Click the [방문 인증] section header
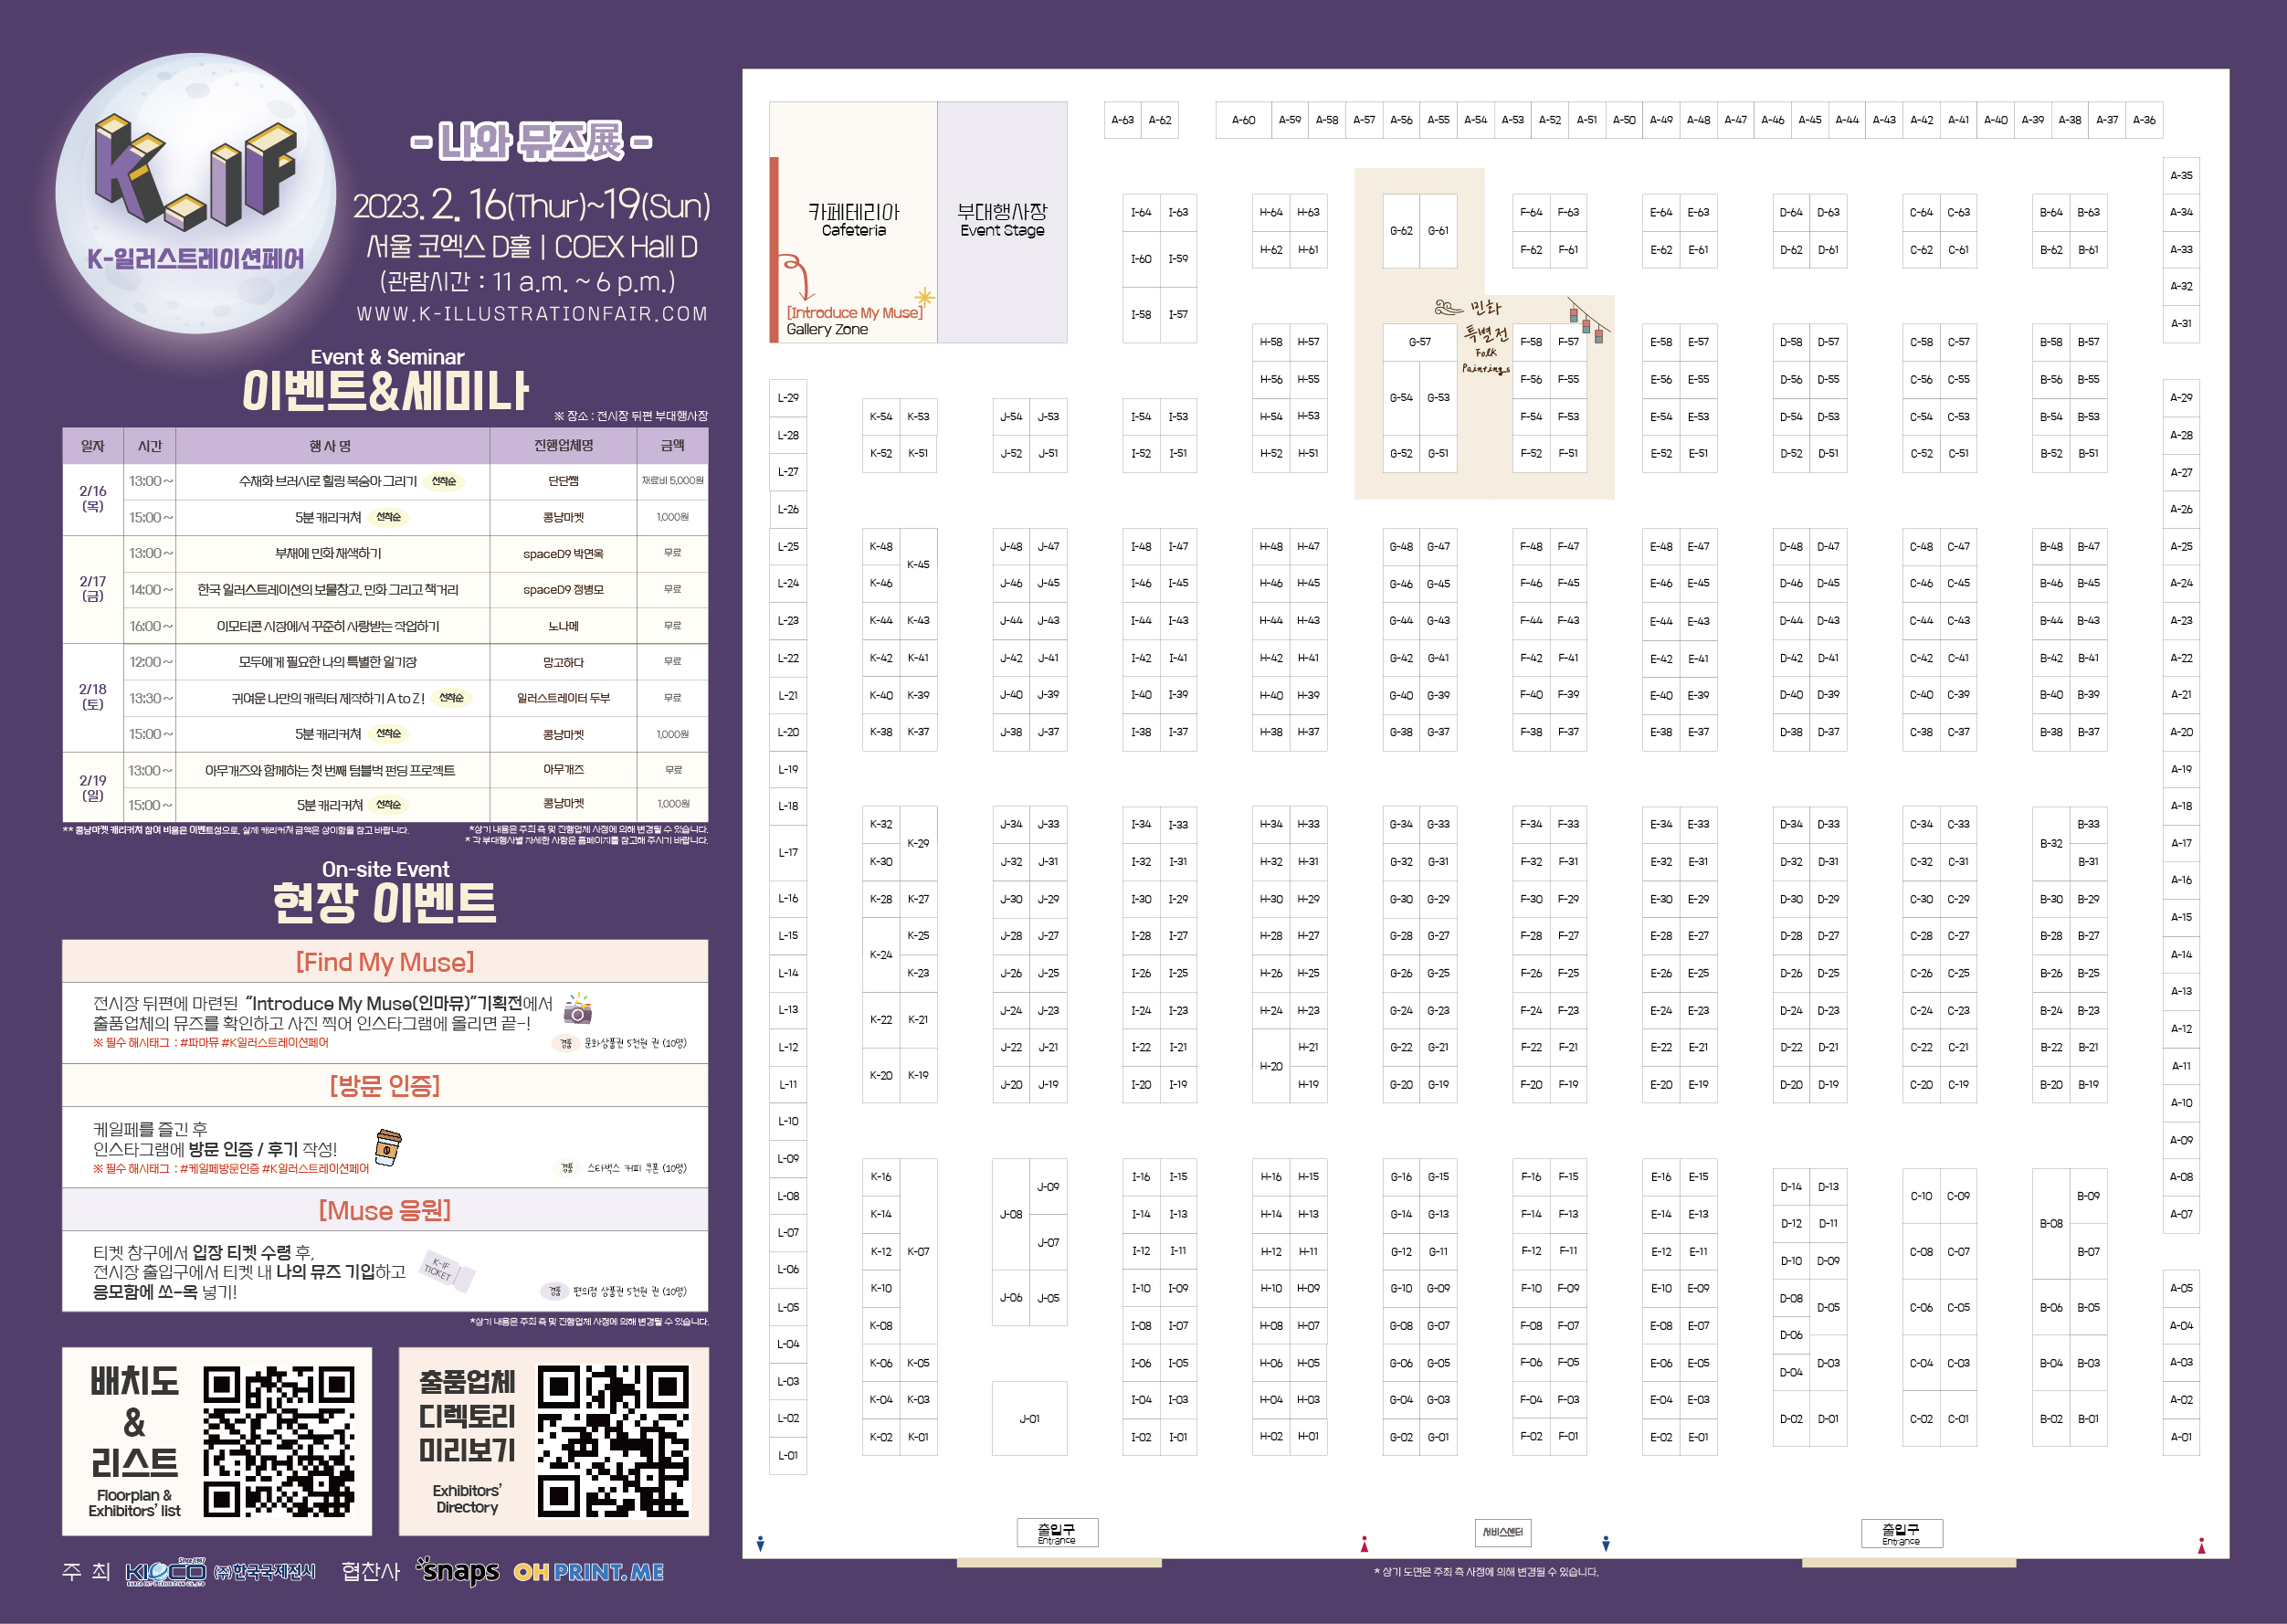 385,1085
